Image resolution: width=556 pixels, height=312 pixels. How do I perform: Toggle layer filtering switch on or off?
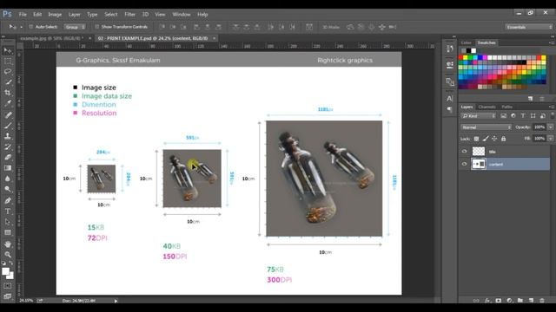(553, 115)
